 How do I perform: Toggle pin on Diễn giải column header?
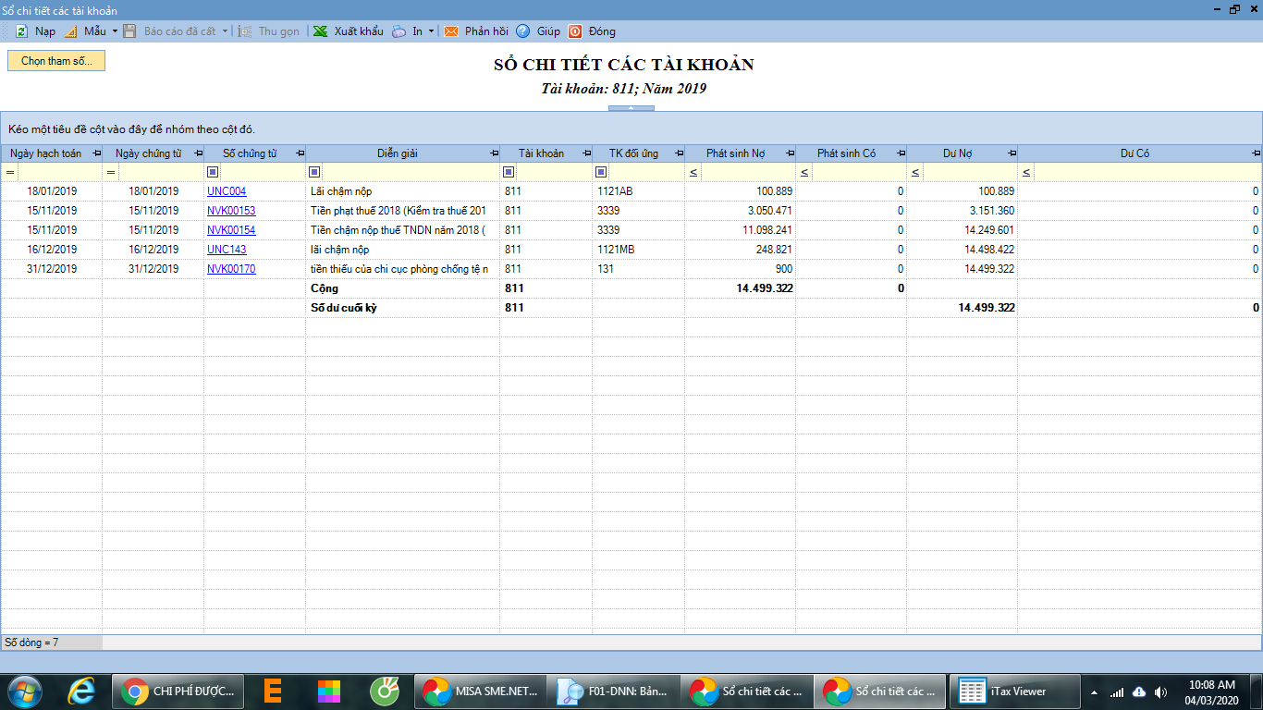tap(493, 153)
